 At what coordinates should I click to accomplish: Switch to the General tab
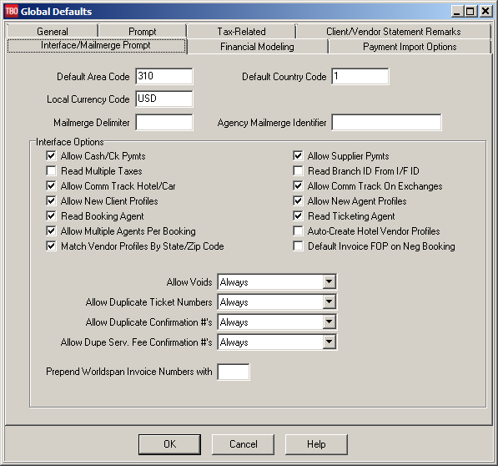point(53,31)
